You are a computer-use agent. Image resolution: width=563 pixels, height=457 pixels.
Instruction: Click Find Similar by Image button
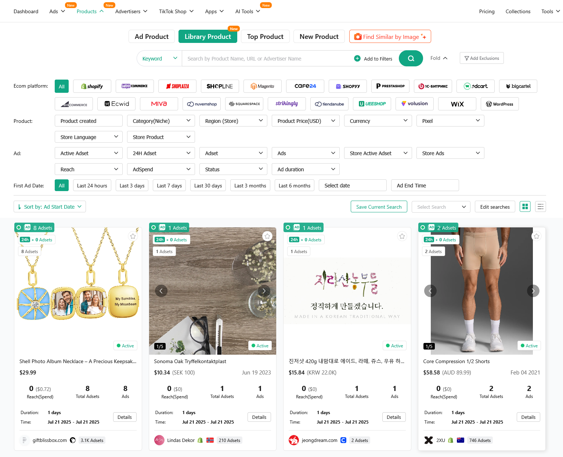pyautogui.click(x=390, y=36)
